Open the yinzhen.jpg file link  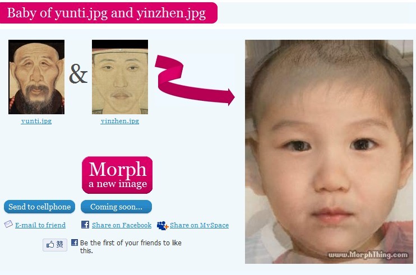click(119, 121)
